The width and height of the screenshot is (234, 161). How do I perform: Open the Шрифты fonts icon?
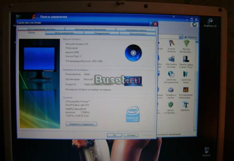click(x=185, y=106)
